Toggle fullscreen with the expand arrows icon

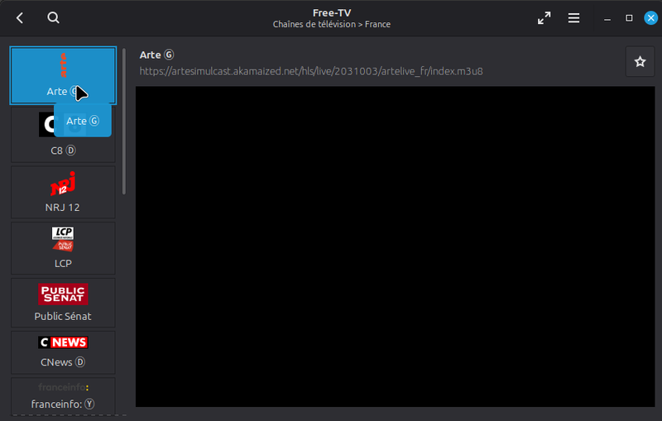pos(544,18)
